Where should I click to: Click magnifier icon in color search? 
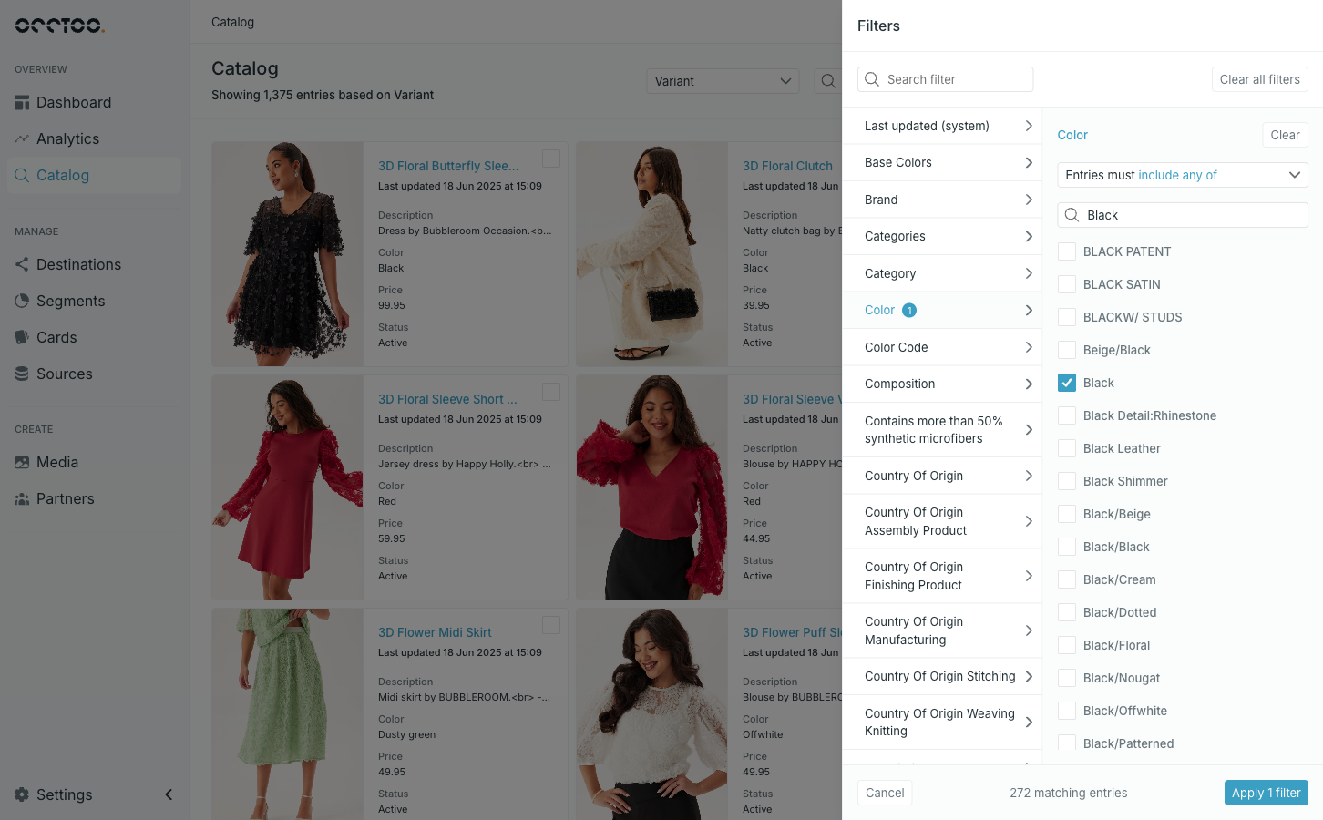pyautogui.click(x=1072, y=215)
